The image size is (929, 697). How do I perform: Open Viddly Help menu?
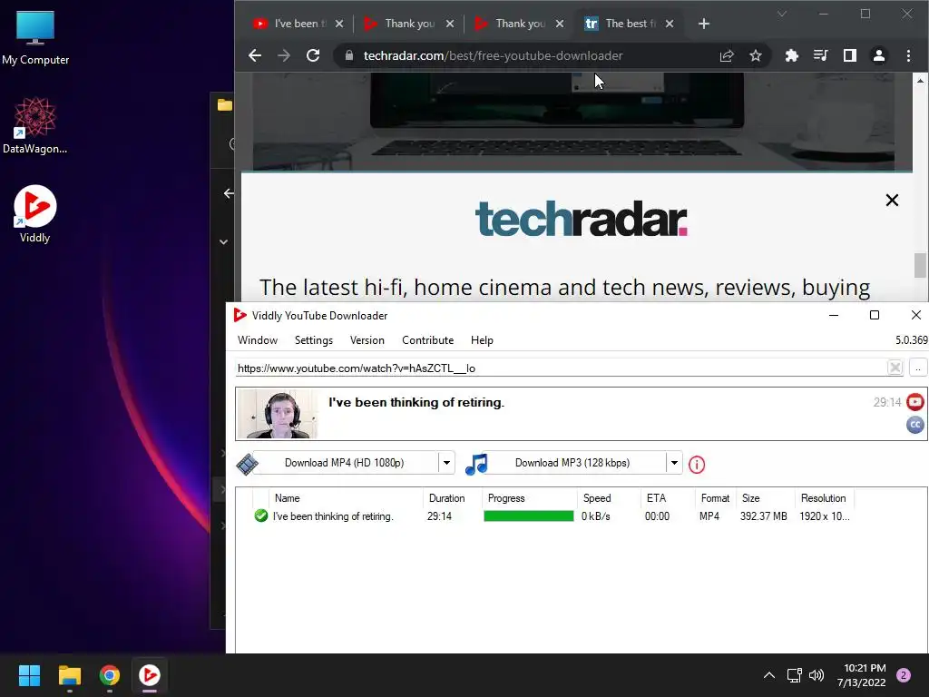pyautogui.click(x=482, y=340)
